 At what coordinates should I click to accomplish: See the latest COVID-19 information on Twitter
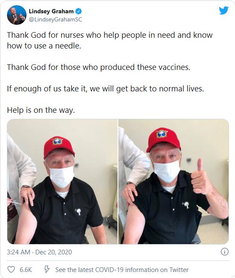coord(122,270)
